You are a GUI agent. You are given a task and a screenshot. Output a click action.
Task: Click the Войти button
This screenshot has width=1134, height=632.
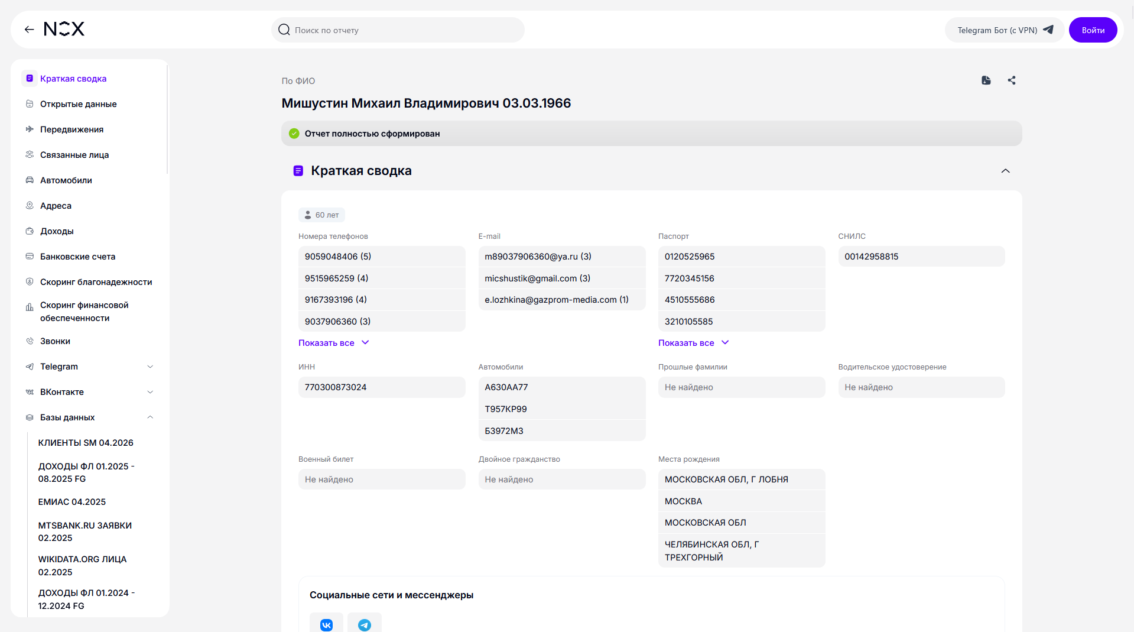click(1093, 30)
